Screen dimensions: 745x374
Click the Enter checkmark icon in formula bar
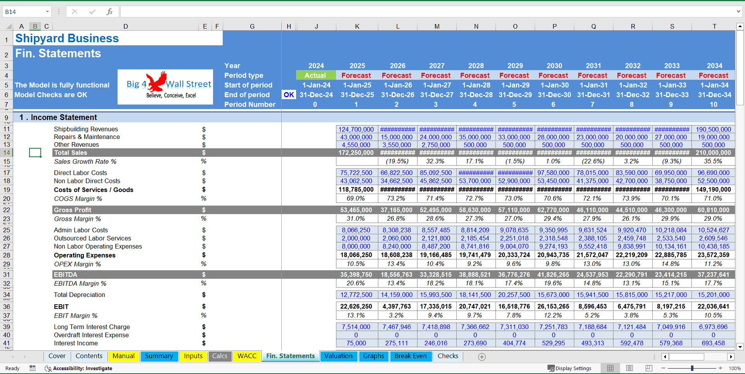92,12
